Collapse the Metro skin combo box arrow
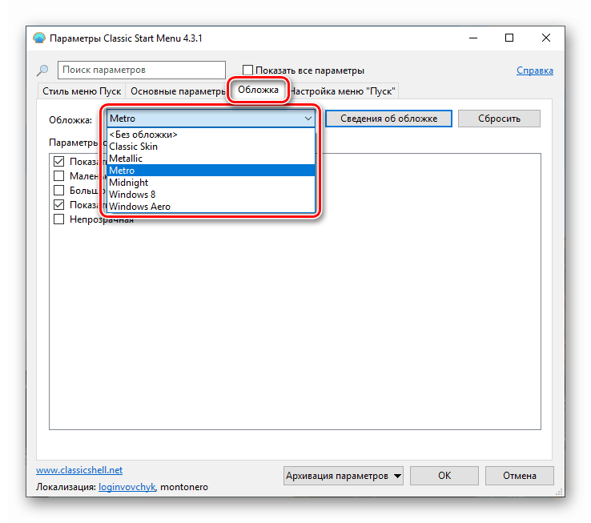 click(x=308, y=119)
